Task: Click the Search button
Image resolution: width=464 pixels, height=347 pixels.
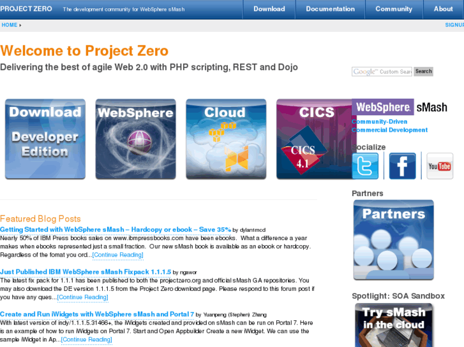Action: click(423, 71)
